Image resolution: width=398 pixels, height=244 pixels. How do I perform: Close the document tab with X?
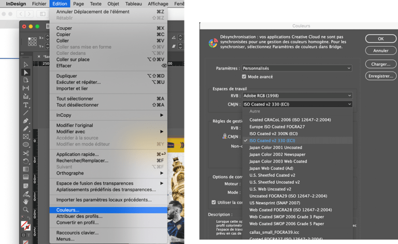pos(39,56)
